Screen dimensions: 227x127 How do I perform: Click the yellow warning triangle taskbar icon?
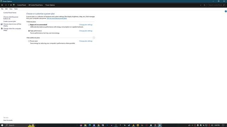(x=133, y=125)
